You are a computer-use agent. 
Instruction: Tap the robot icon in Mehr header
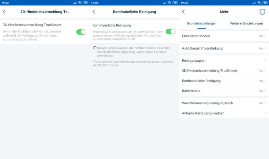[x=262, y=12]
